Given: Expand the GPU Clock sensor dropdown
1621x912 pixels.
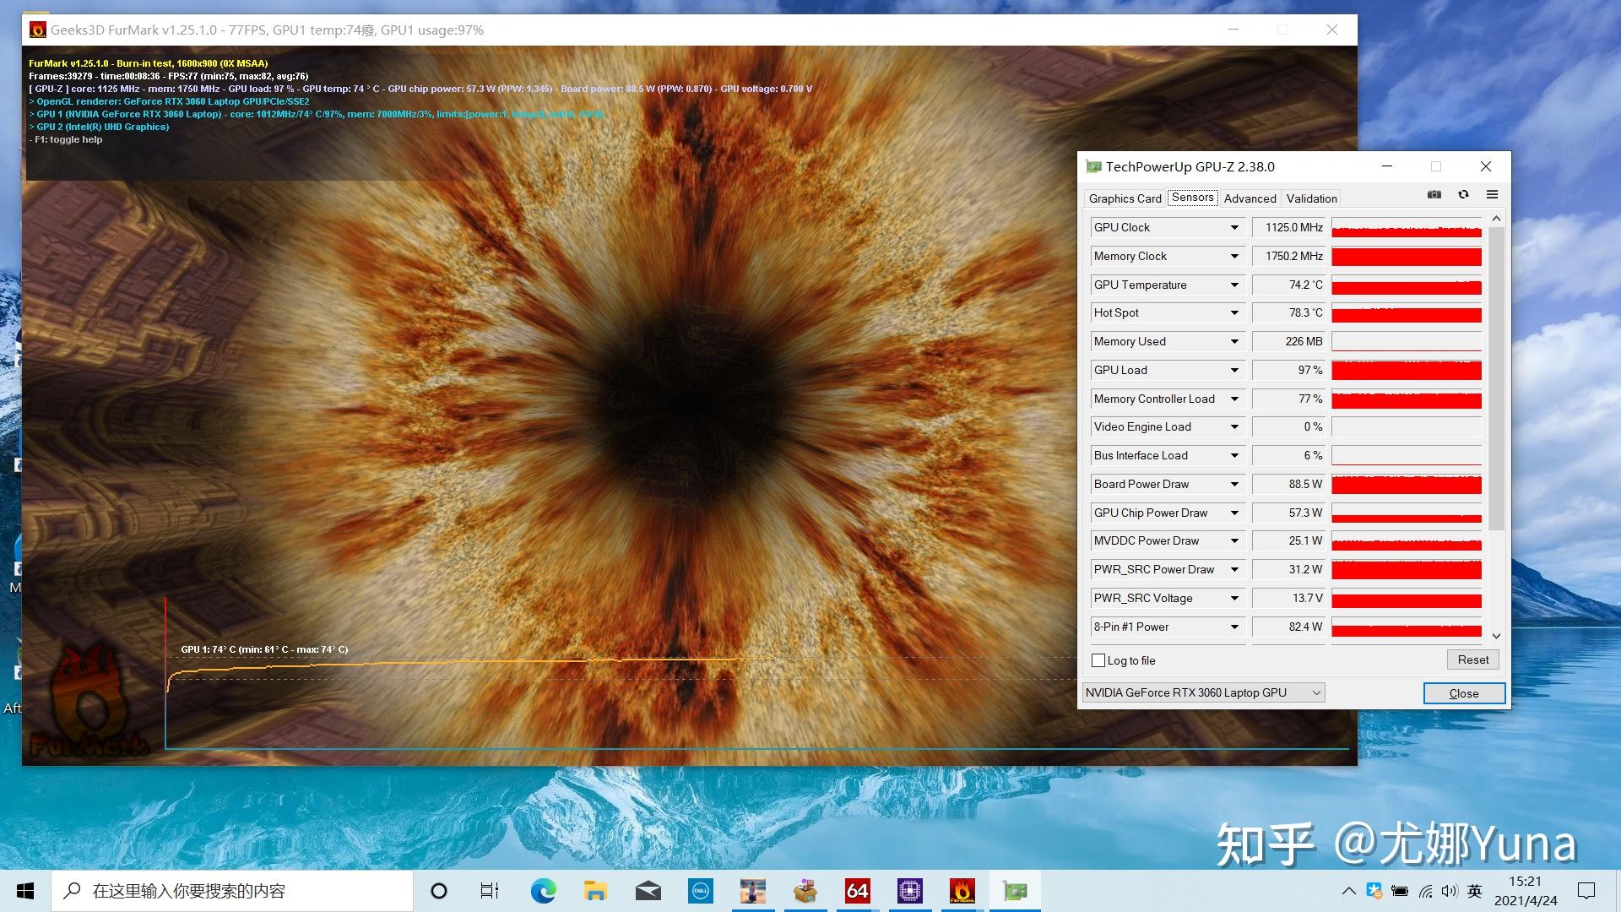Looking at the screenshot, I should pos(1234,228).
